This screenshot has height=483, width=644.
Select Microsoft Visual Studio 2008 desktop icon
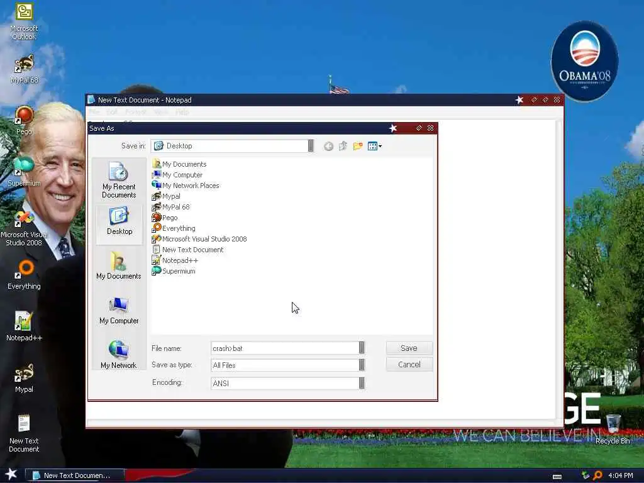click(24, 228)
